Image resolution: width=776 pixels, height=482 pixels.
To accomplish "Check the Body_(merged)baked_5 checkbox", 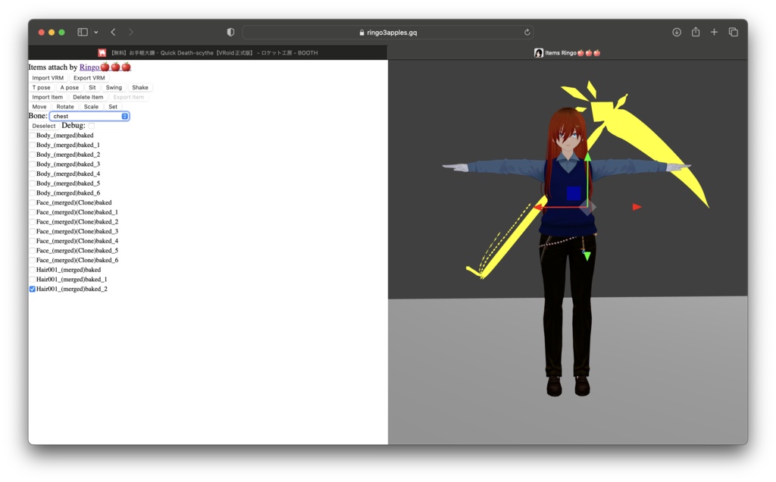I will [x=32, y=183].
